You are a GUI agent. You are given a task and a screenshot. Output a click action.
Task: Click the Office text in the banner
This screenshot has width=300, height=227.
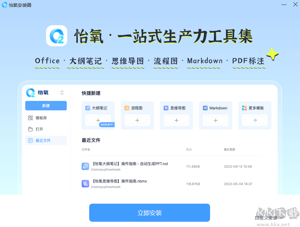[x=47, y=61]
